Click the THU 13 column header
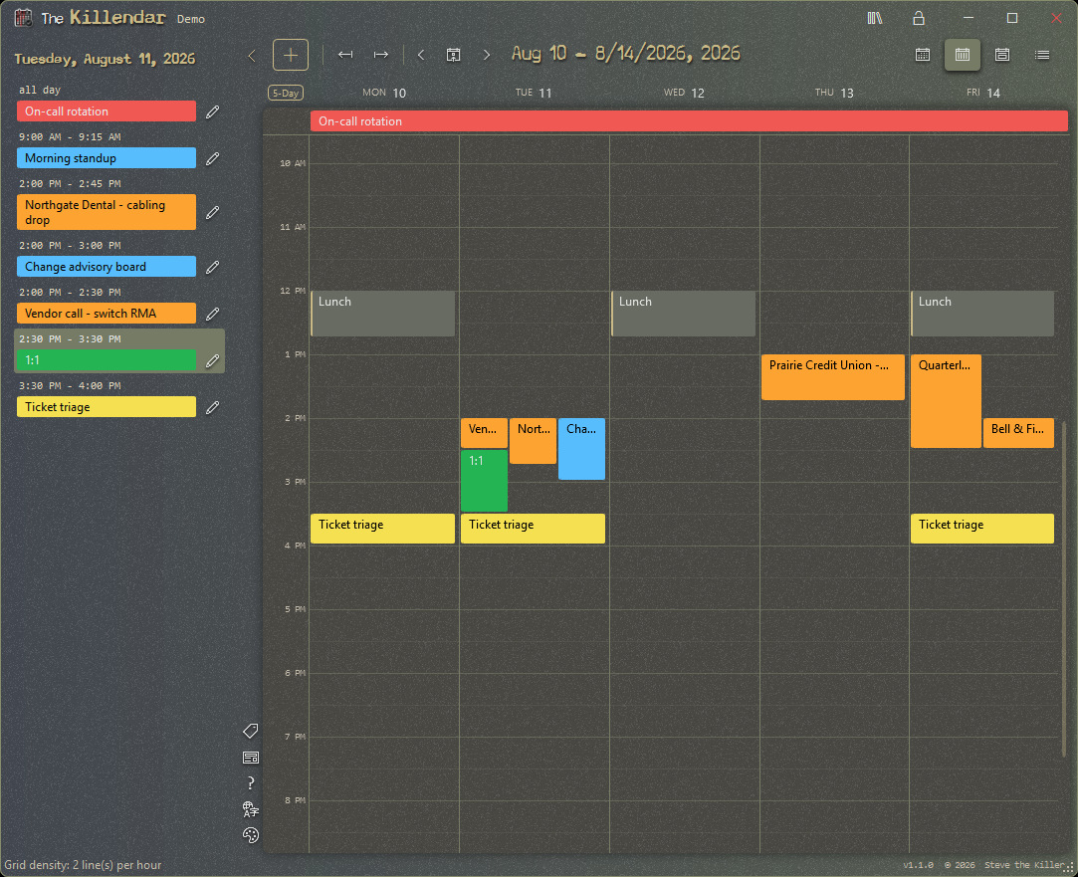Screen dimensions: 1078x877 (x=834, y=93)
